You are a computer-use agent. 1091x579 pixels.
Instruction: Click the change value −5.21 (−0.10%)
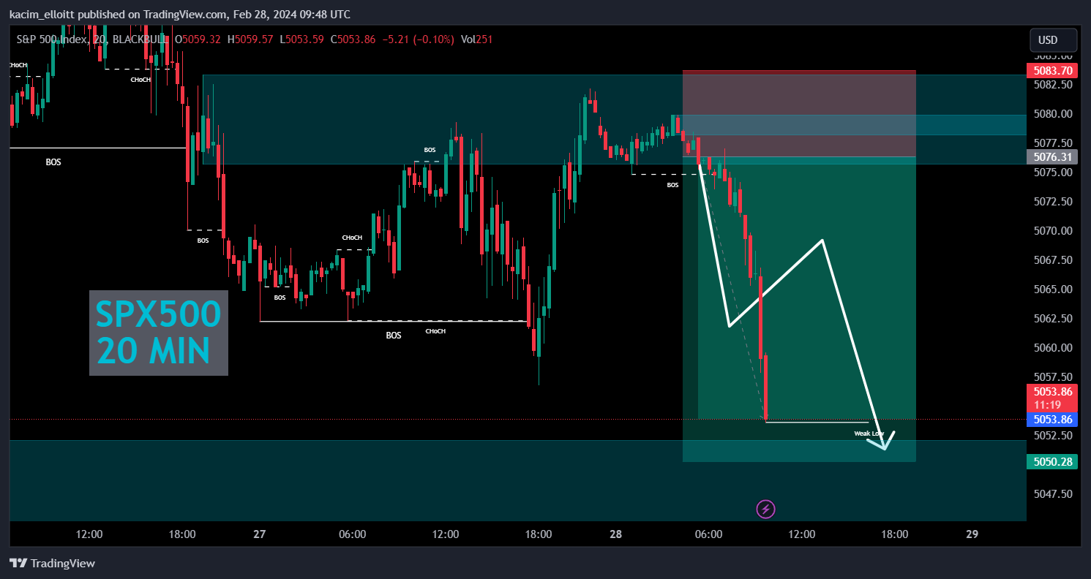pyautogui.click(x=417, y=39)
